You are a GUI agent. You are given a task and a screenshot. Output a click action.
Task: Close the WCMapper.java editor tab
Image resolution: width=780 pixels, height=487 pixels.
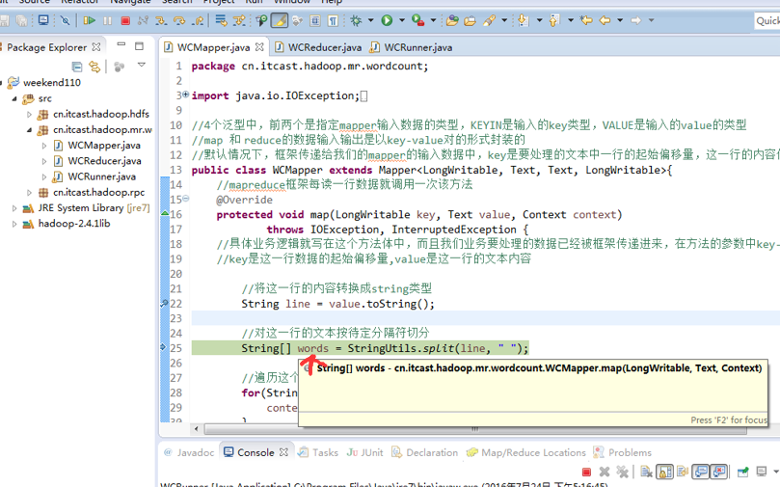coord(259,46)
